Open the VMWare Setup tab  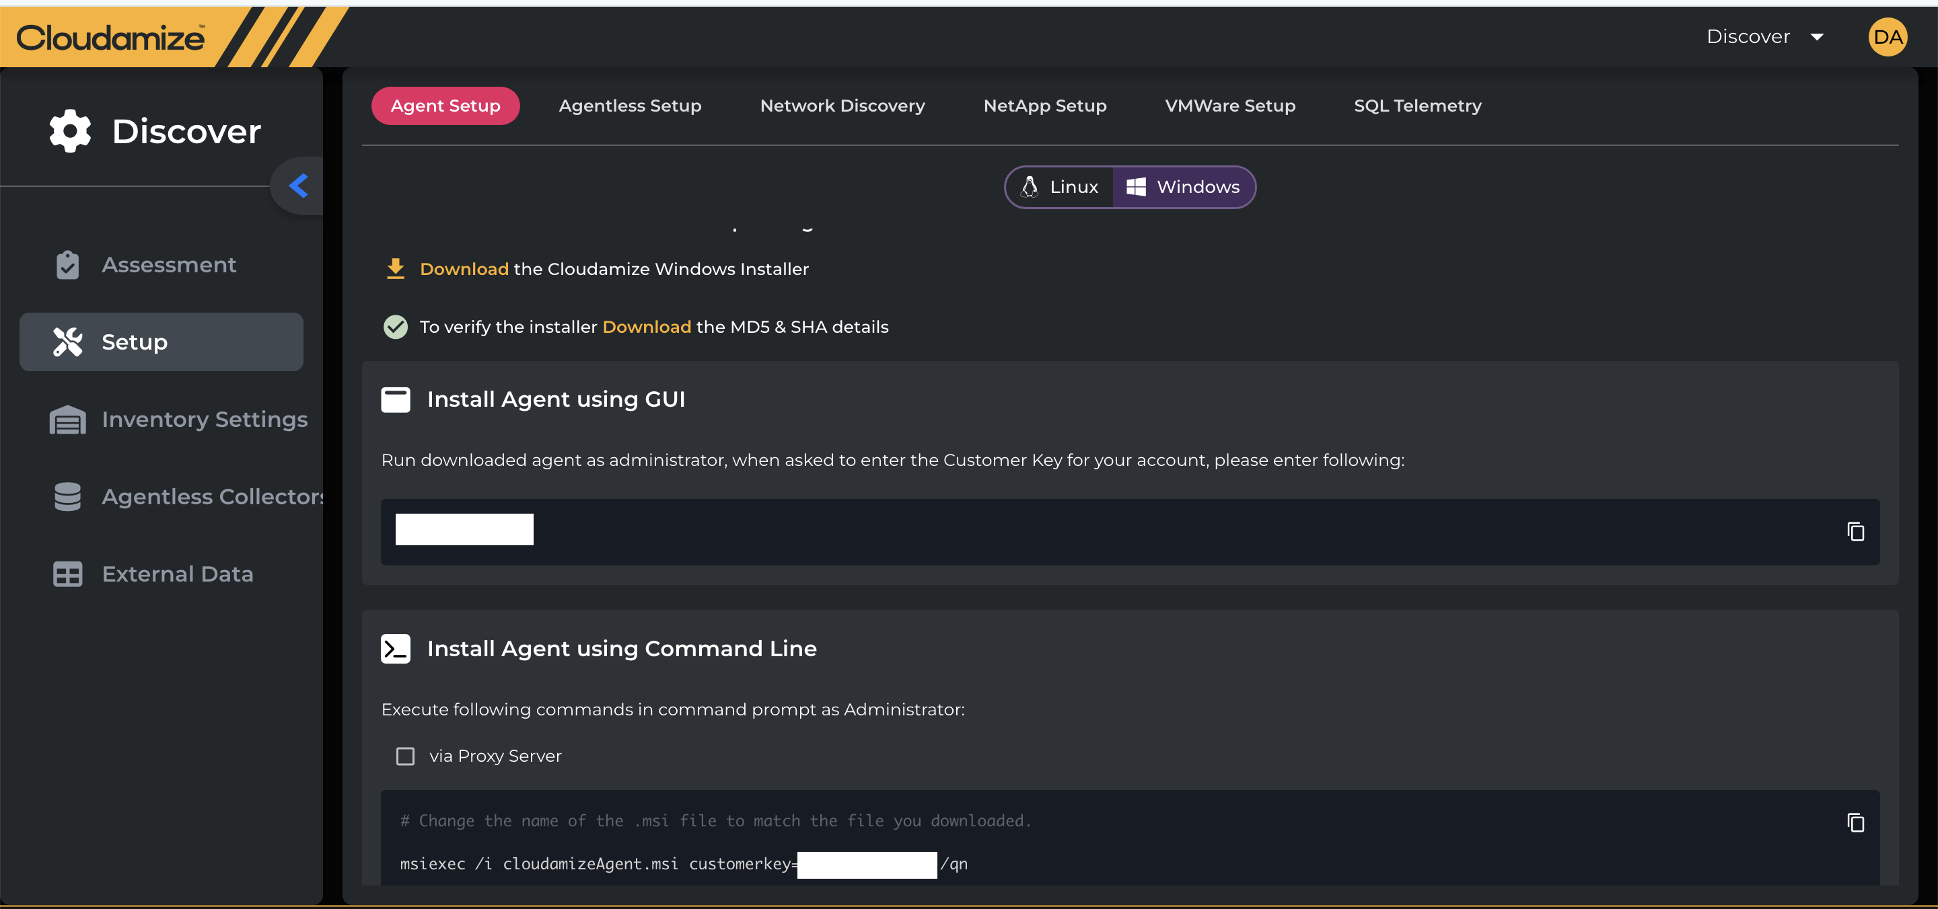pyautogui.click(x=1230, y=106)
